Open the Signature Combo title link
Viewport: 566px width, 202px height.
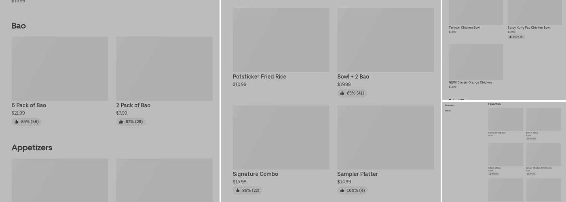(255, 174)
